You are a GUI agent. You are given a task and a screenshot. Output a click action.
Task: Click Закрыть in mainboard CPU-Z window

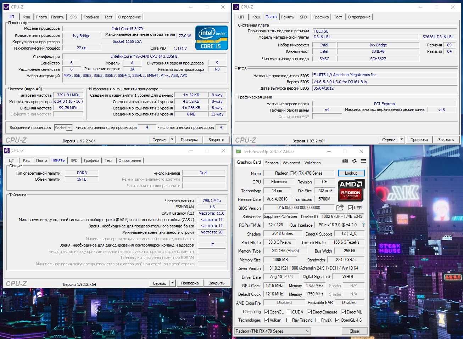[446, 140]
